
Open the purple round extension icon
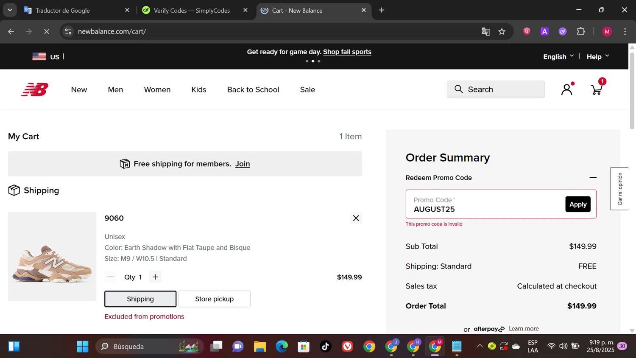(563, 31)
